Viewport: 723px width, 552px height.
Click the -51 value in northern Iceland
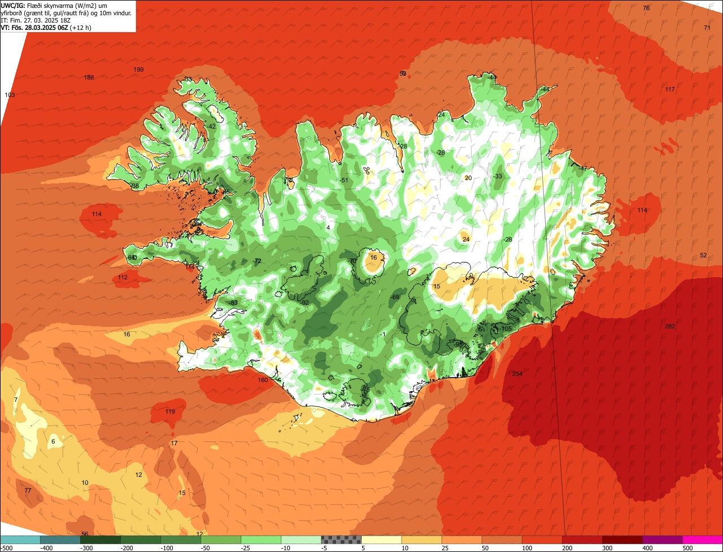point(344,180)
